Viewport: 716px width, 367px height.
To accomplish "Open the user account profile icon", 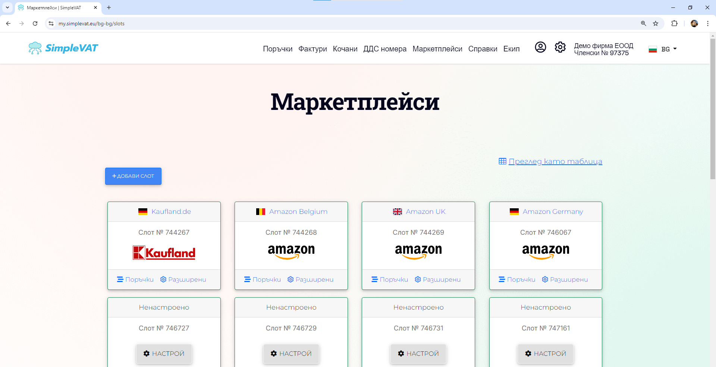I will [540, 47].
